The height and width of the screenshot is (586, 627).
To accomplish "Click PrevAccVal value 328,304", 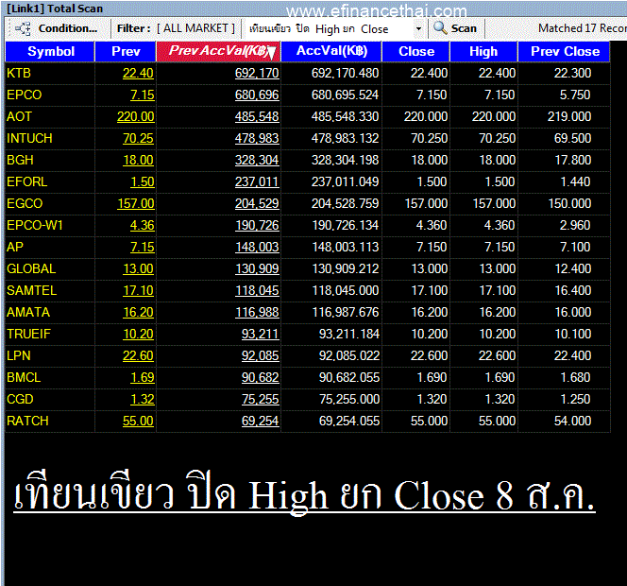I will pos(257,160).
